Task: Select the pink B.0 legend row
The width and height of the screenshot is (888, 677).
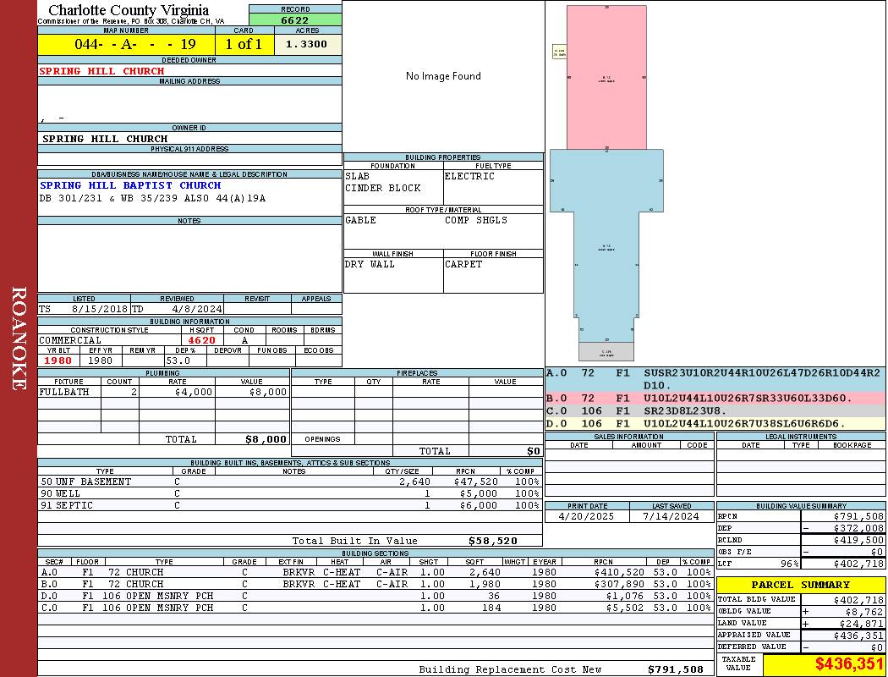Action: pyautogui.click(x=715, y=399)
